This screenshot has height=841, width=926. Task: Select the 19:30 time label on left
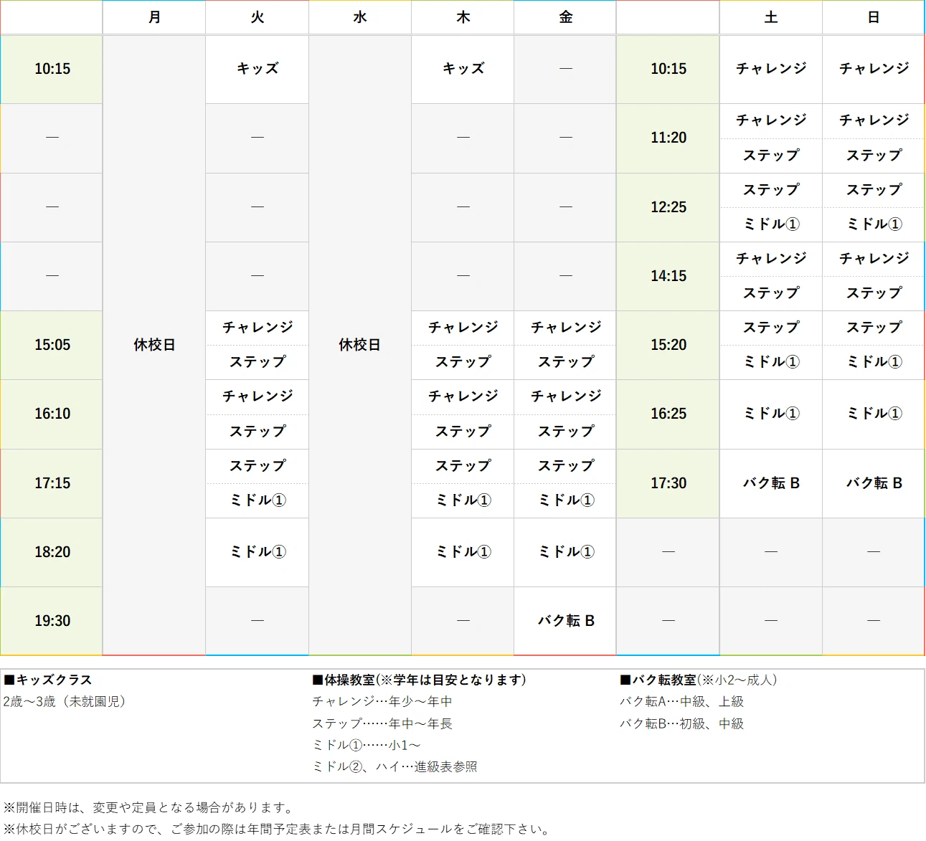[51, 620]
